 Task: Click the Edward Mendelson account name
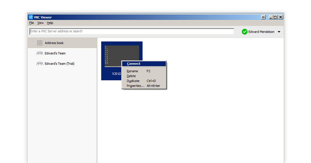click(261, 32)
